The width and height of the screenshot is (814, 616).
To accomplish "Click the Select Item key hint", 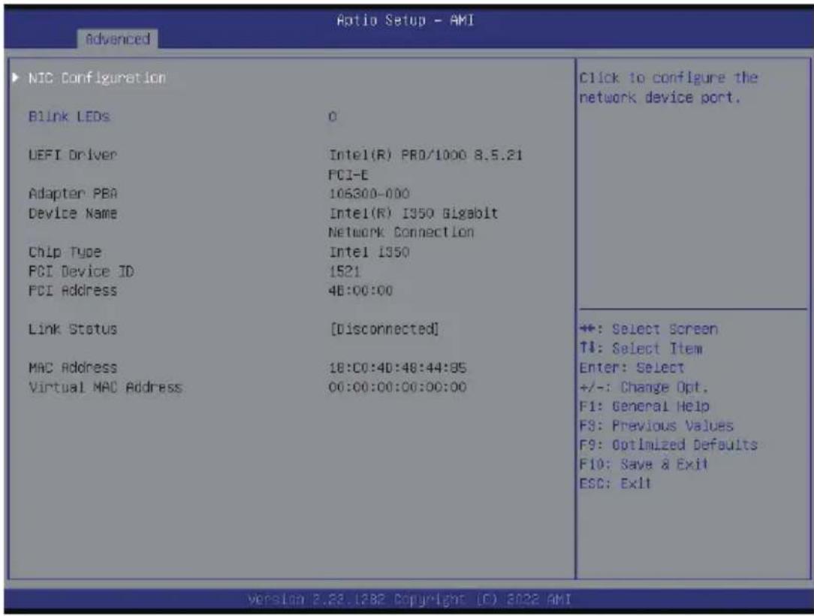I will [x=641, y=348].
